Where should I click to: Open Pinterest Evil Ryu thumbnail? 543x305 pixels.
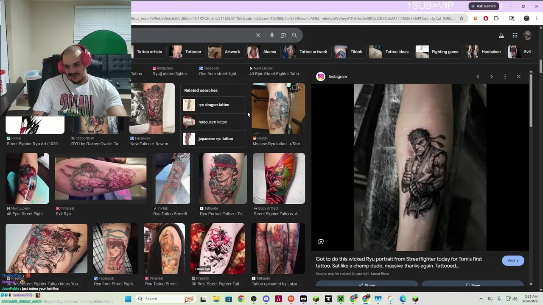click(x=101, y=178)
